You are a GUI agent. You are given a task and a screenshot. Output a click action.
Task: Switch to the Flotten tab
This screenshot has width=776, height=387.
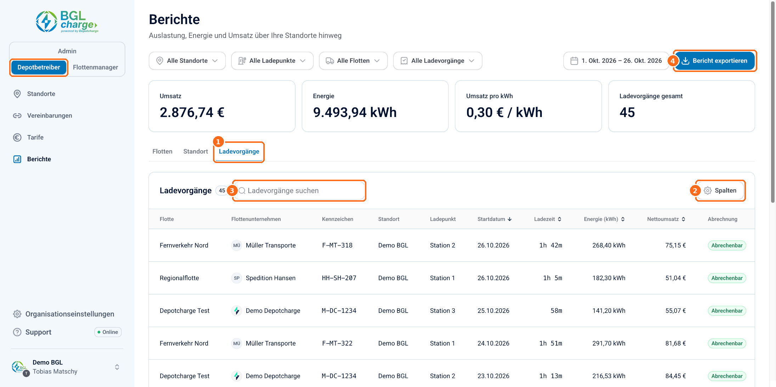162,151
